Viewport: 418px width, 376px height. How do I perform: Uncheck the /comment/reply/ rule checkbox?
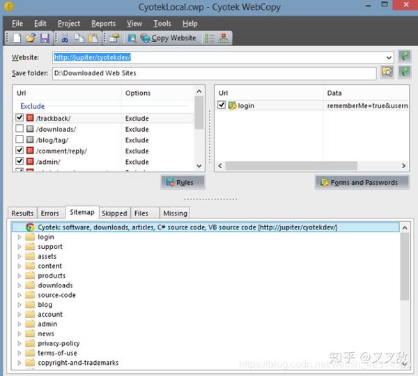point(20,150)
